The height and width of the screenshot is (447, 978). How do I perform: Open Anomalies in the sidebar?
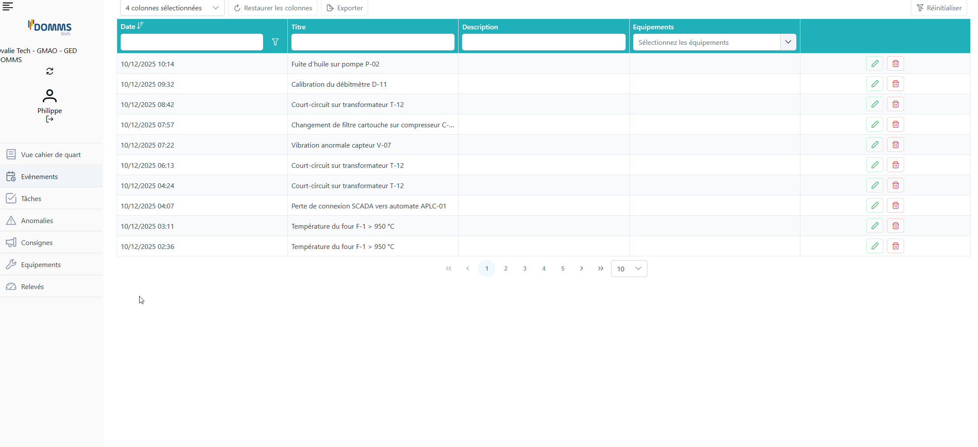37,220
